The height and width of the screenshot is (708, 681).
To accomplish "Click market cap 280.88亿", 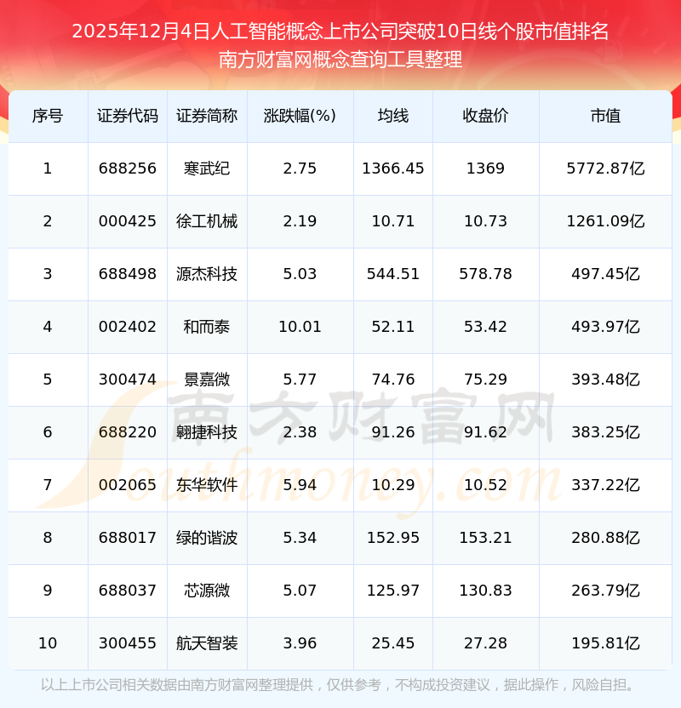I will coord(605,538).
